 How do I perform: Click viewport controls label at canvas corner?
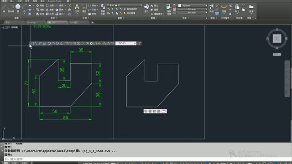coord(9,27)
